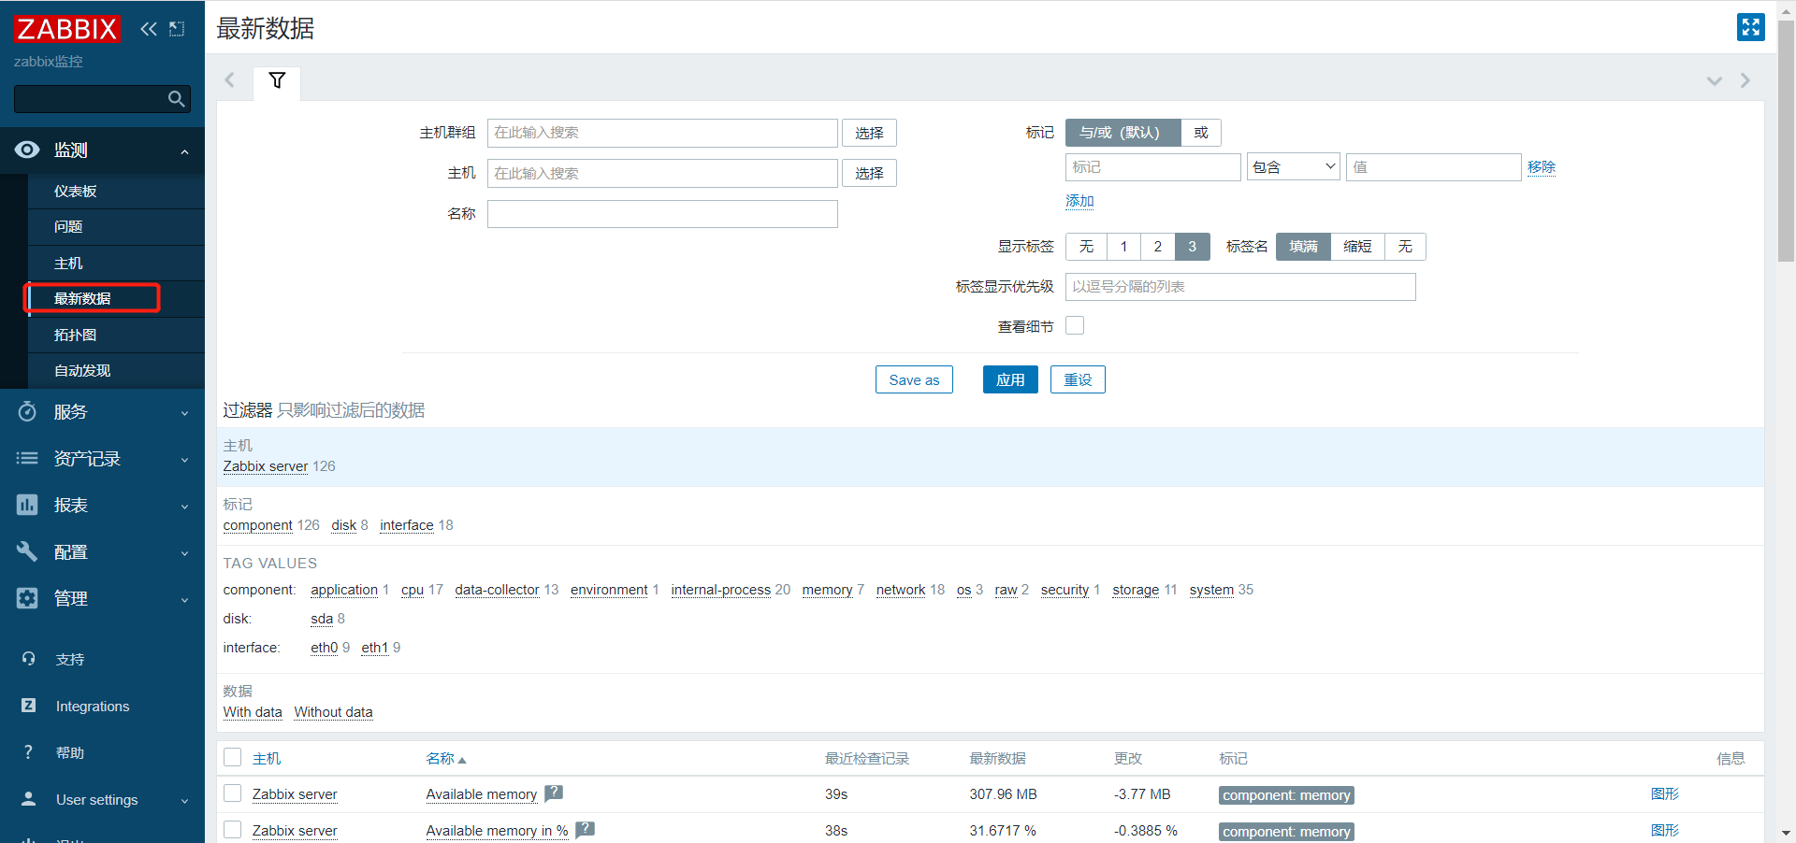Expand the 资产记录 menu section

[x=184, y=460]
